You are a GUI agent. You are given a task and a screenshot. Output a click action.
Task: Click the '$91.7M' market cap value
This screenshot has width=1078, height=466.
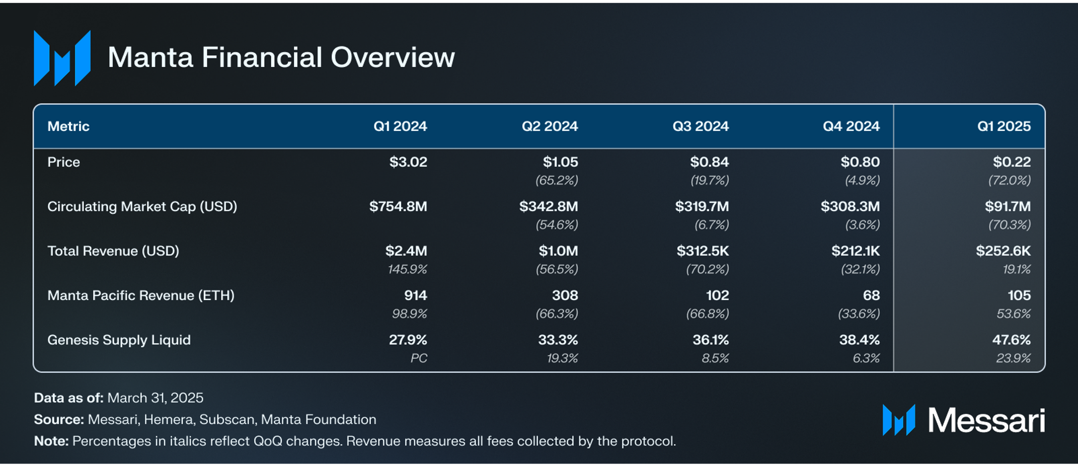(1008, 206)
